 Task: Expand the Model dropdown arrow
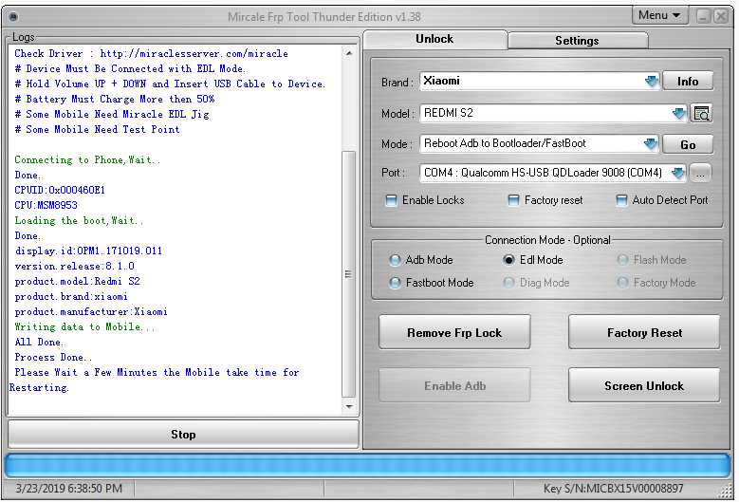[678, 113]
